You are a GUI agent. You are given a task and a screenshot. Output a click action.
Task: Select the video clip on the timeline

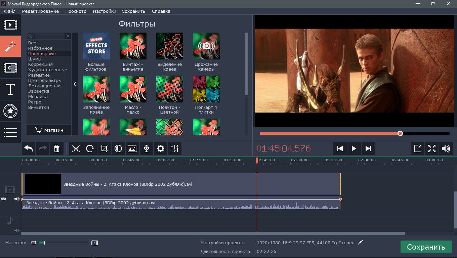click(x=181, y=184)
